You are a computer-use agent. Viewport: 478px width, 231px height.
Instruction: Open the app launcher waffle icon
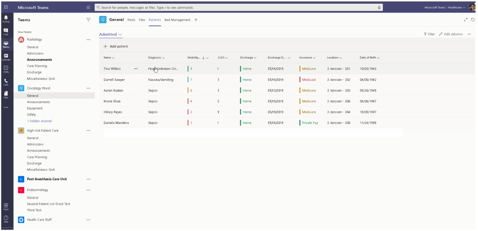pyautogui.click(x=6, y=7)
